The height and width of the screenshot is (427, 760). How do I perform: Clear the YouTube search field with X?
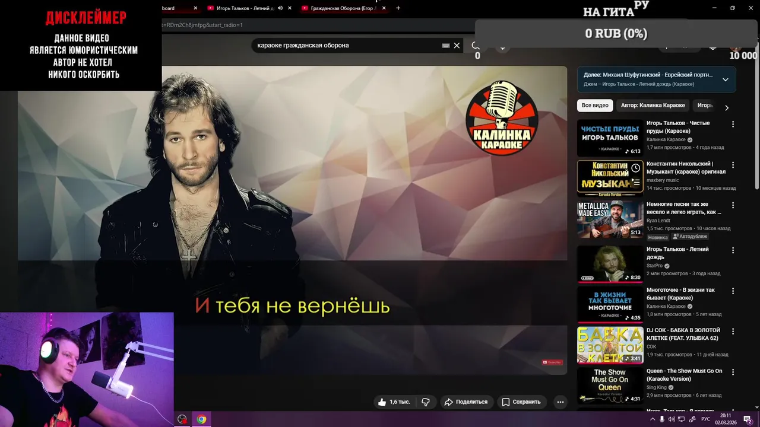pyautogui.click(x=457, y=45)
